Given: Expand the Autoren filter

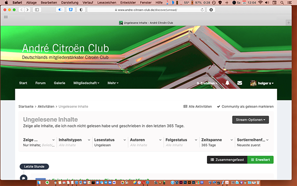Looking at the screenshot, I should point(146,142).
